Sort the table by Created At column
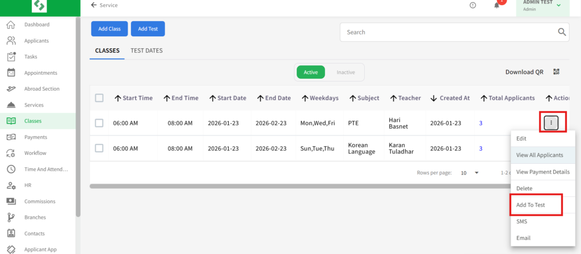Viewport: 581px width, 254px height. (451, 98)
